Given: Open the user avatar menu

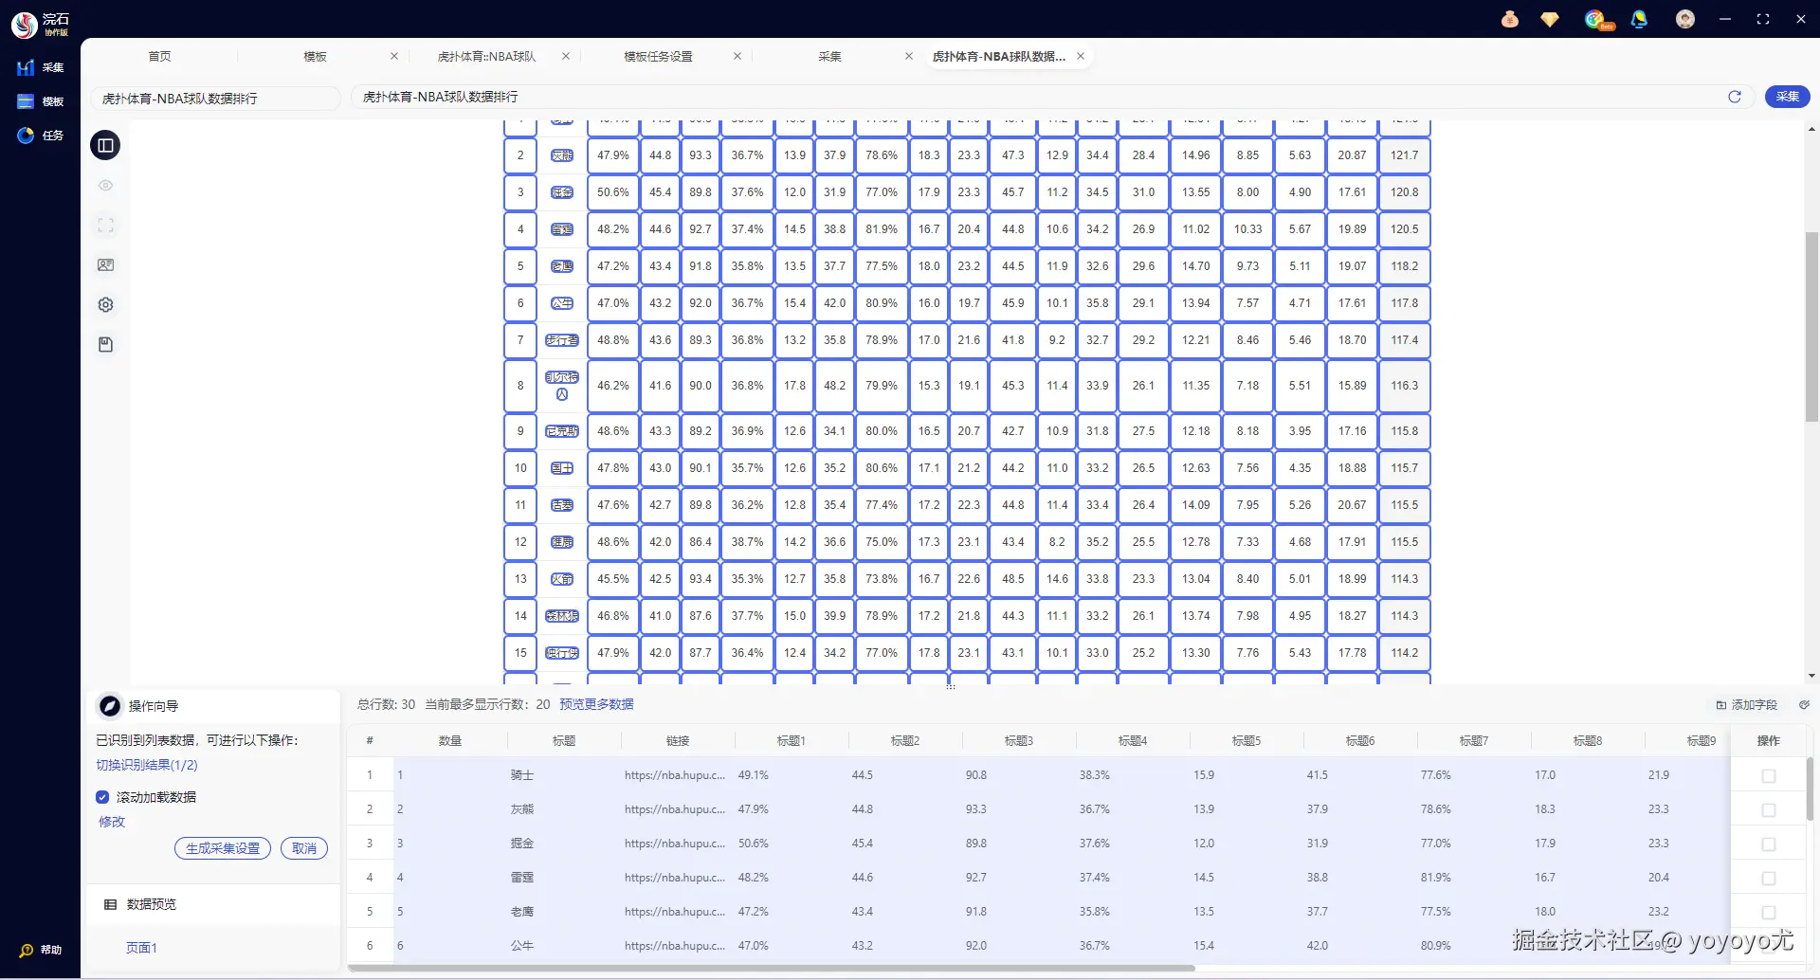Looking at the screenshot, I should click(x=1684, y=19).
